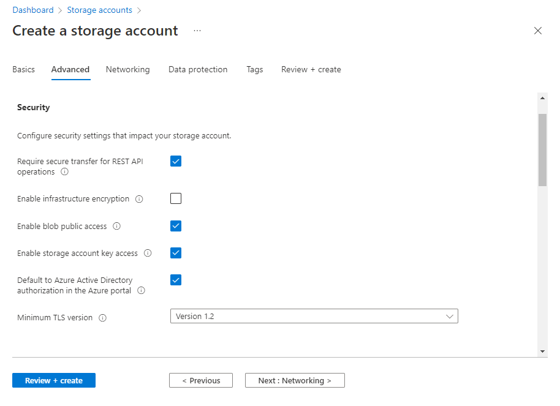Click the info icon next to Minimum TLS version
Screen dimensions: 560x406
(102, 317)
